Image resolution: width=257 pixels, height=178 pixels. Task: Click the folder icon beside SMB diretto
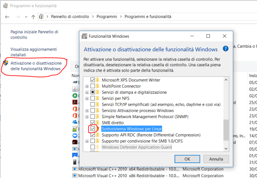point(99,123)
